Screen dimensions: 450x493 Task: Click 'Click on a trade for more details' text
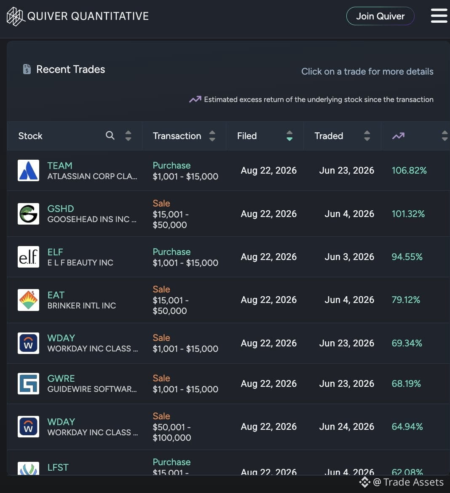(367, 71)
